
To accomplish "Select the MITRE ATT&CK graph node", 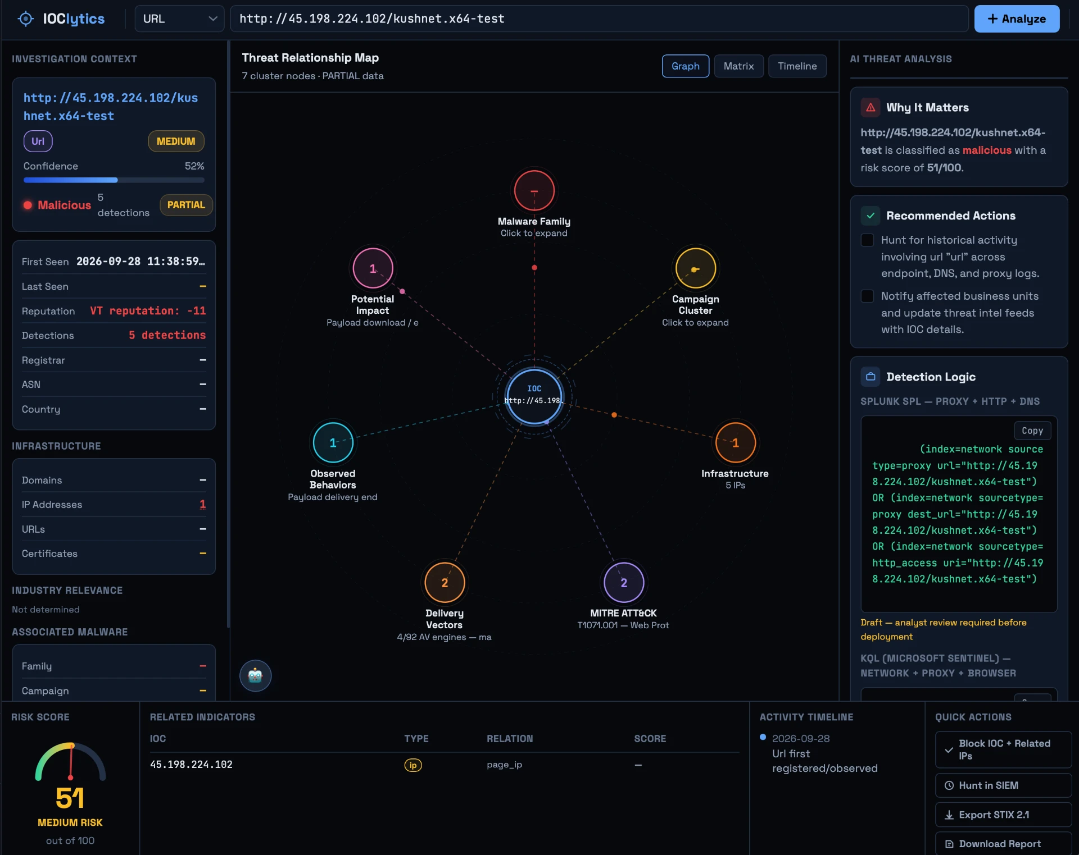I will click(624, 583).
